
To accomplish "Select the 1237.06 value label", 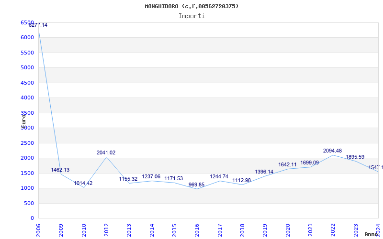I will (151, 176).
